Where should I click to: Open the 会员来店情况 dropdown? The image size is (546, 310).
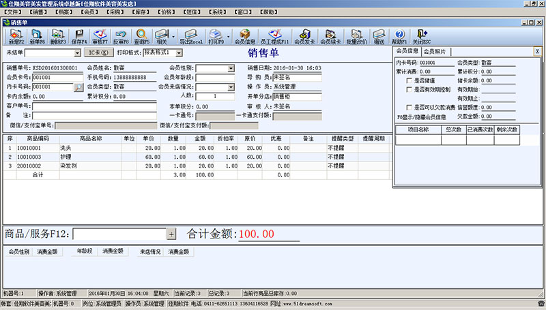pyautogui.click(x=231, y=87)
